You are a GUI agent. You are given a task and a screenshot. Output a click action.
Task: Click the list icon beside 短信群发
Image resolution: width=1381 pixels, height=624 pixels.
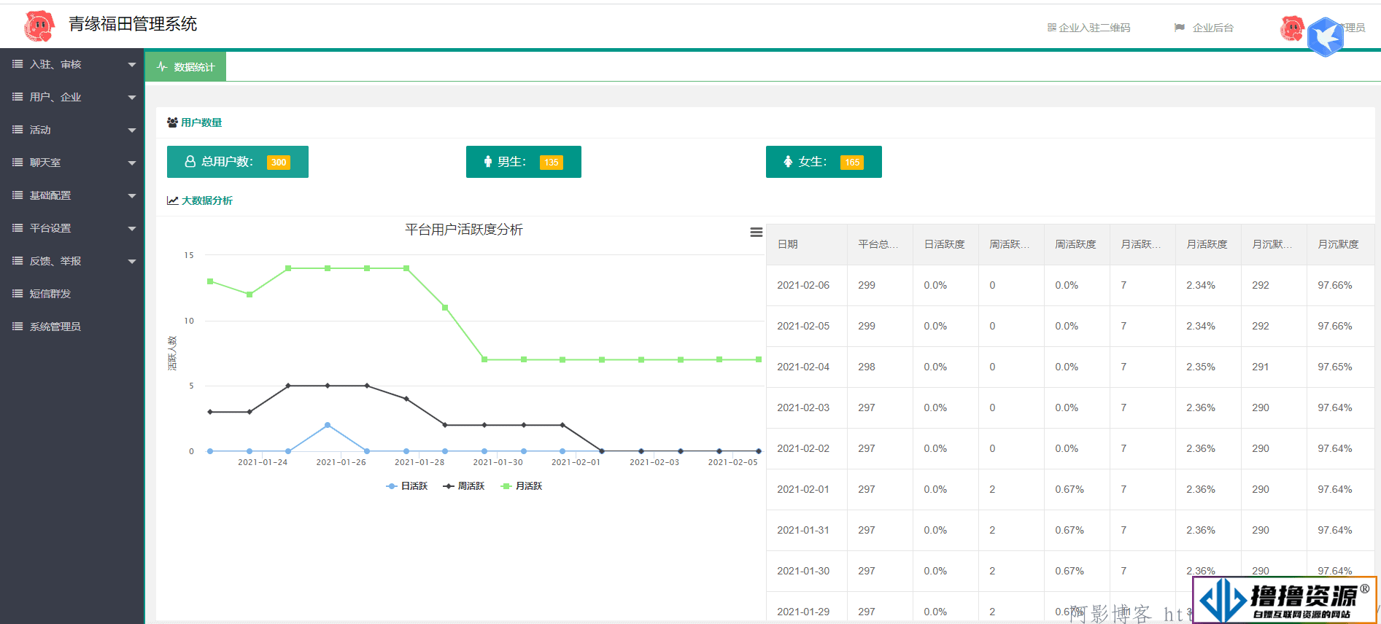[x=18, y=294]
